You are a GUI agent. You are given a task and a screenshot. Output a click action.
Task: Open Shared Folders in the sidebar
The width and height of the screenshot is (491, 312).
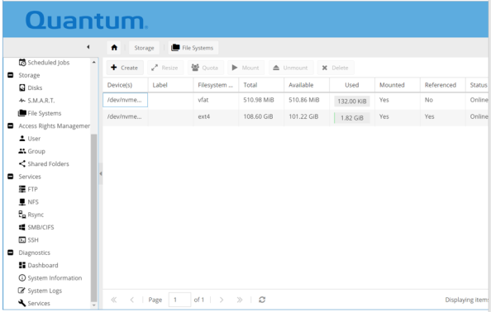click(44, 163)
